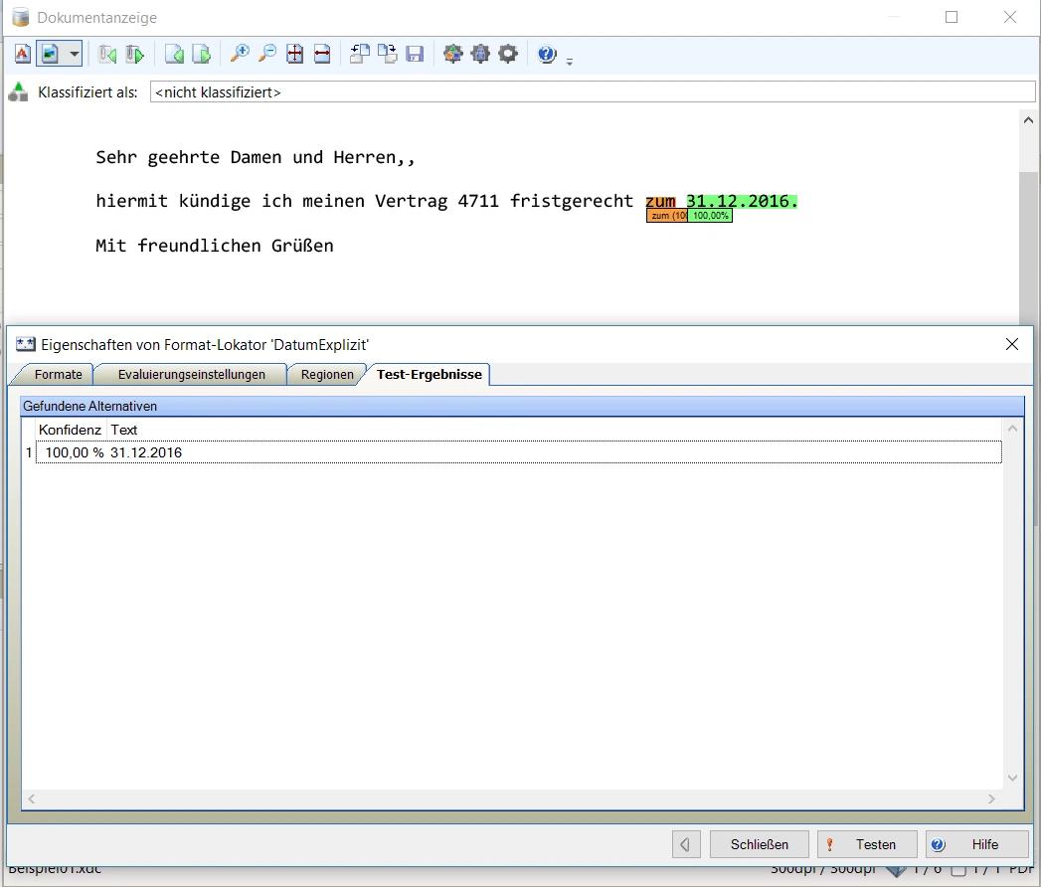
Task: Zoom in with the magnifier plus icon
Action: [x=240, y=54]
